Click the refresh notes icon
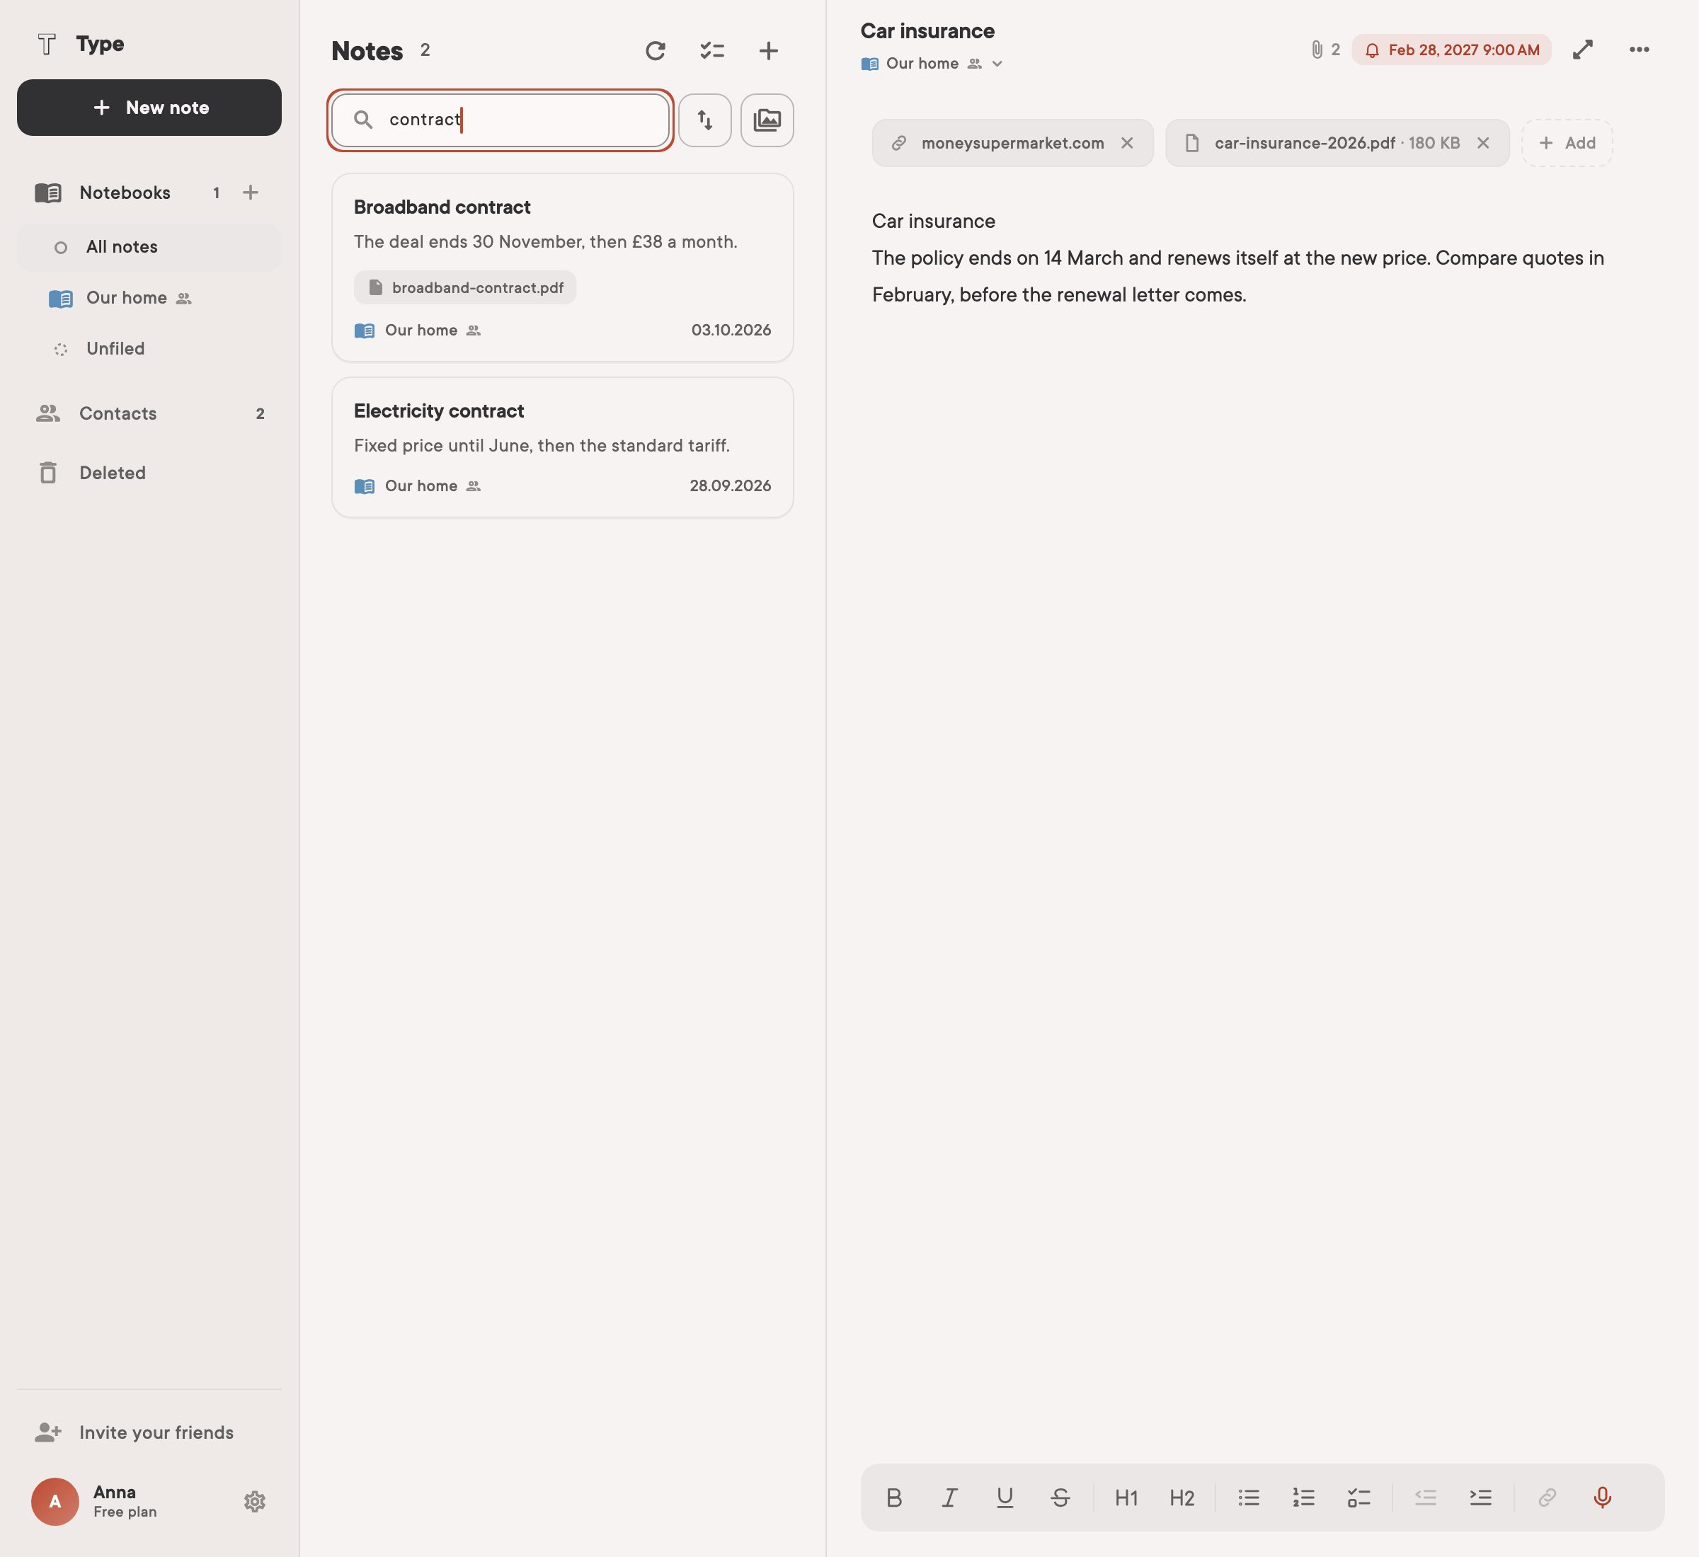 [655, 50]
